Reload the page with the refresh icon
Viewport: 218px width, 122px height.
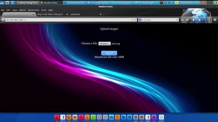coord(135,20)
